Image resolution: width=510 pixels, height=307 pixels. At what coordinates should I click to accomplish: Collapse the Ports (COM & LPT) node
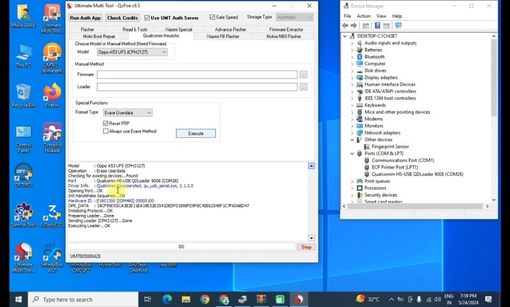coord(352,153)
